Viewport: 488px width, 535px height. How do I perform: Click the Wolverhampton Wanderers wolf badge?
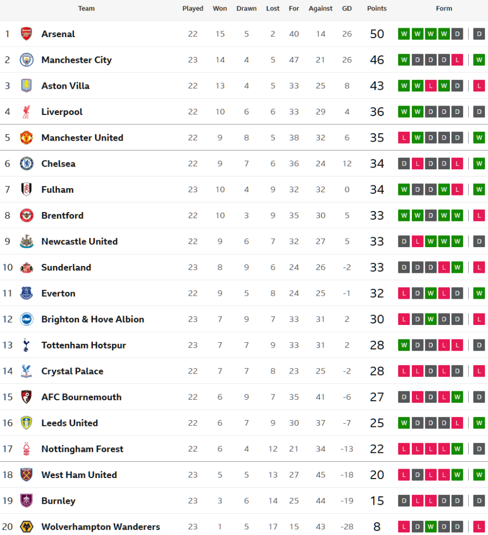[x=26, y=527]
